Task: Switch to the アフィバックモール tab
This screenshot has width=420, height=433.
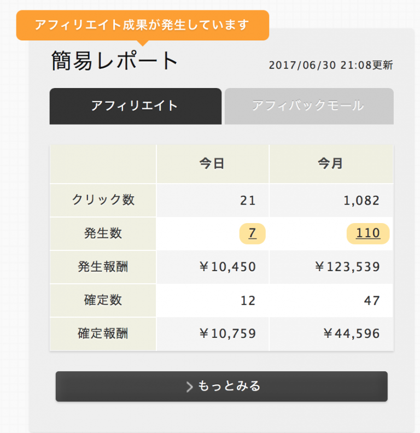Action: pos(309,106)
